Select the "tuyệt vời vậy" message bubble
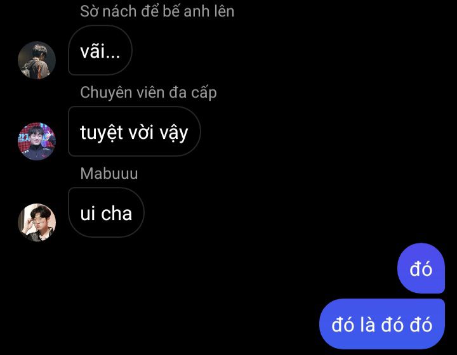 click(x=134, y=131)
